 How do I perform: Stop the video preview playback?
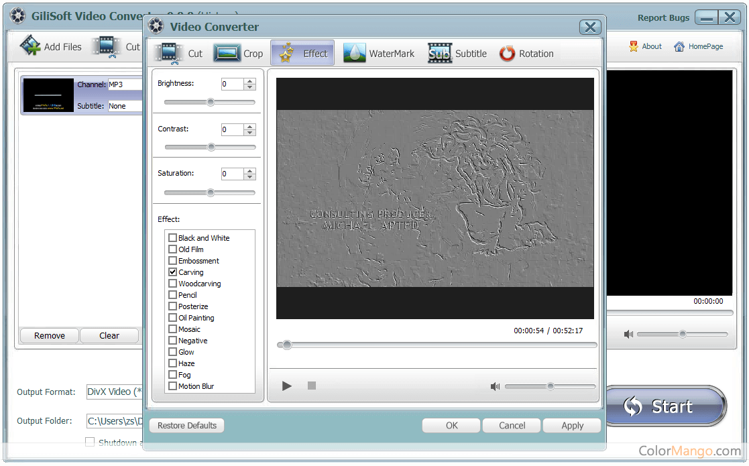[311, 386]
